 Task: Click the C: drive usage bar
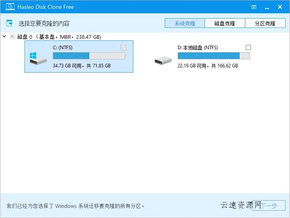[x=89, y=56]
